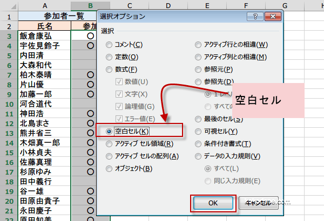
Task: Select column C header
Action: 130,5
